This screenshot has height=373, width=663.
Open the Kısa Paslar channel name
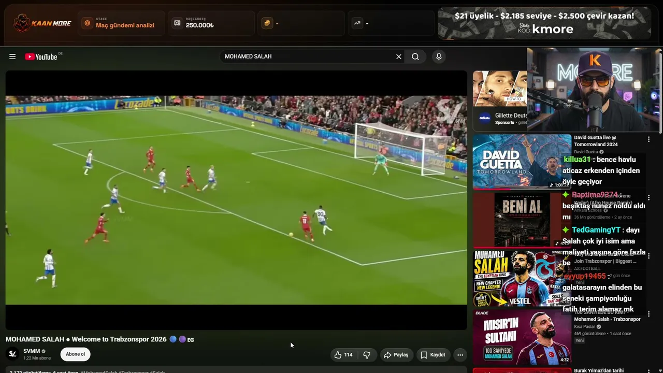(584, 327)
